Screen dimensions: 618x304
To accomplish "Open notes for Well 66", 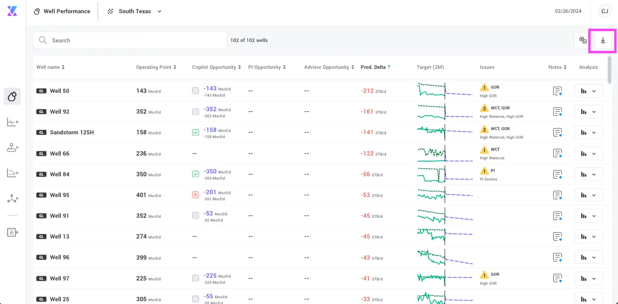I will 558,153.
